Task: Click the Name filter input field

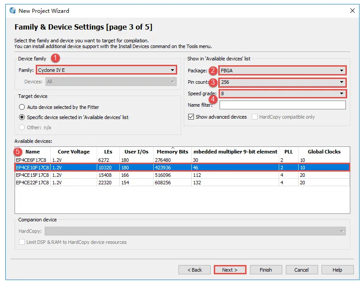Action: tap(283, 105)
